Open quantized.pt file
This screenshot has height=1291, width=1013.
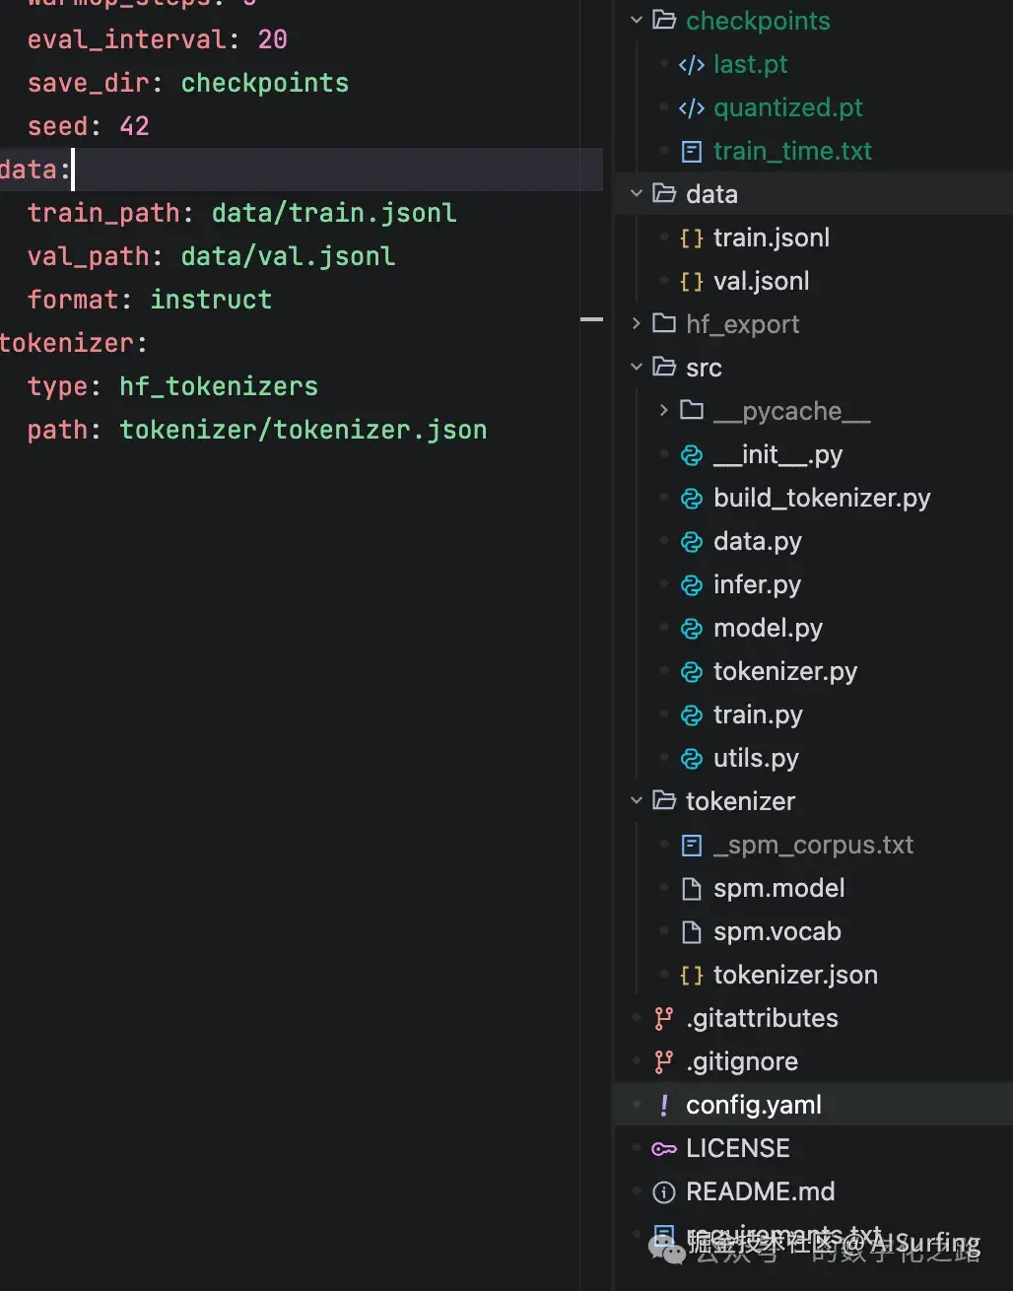788,107
